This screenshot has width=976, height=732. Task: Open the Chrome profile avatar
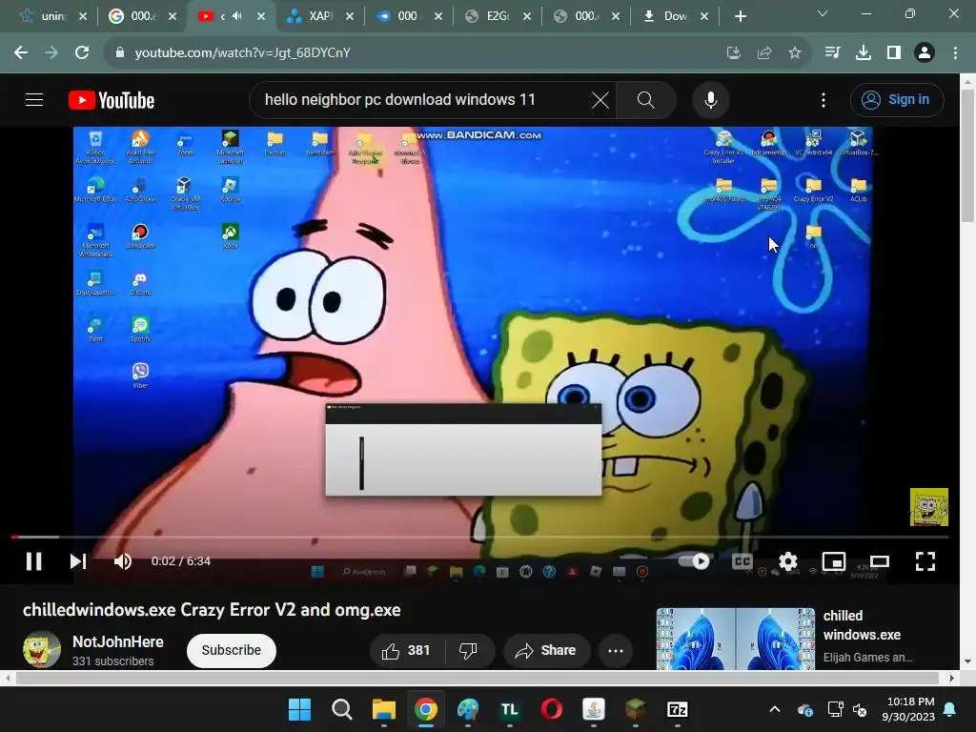pos(925,53)
